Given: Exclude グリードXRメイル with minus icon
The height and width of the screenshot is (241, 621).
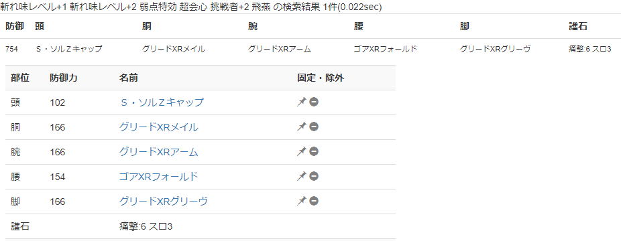Looking at the screenshot, I should 314,127.
